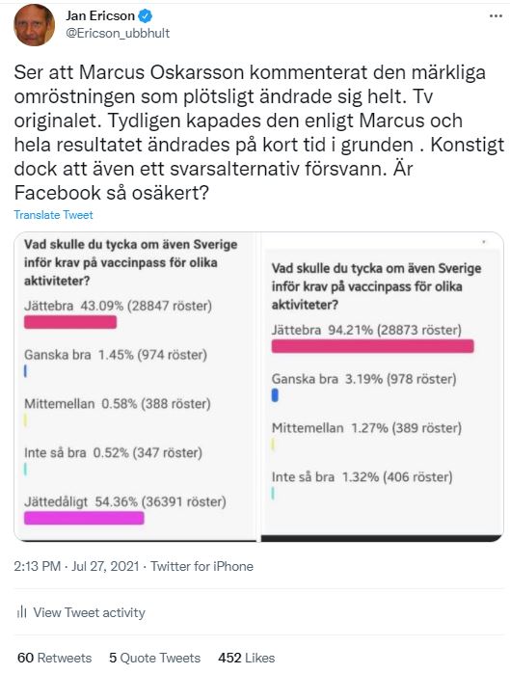Image resolution: width=510 pixels, height=674 pixels.
Task: Open the right poll screenshot image
Action: click(x=383, y=387)
